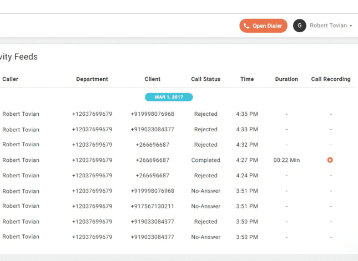Click the Duration column header
Viewport: 358px width, 261px height.
coord(286,79)
